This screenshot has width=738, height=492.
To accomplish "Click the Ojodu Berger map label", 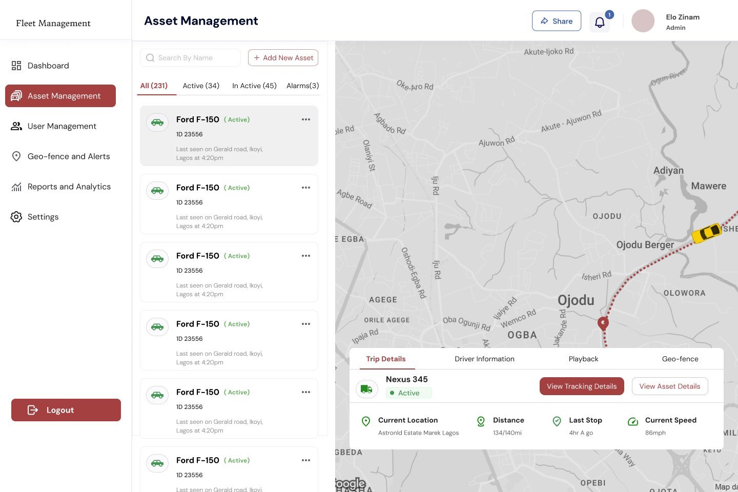I will [645, 245].
